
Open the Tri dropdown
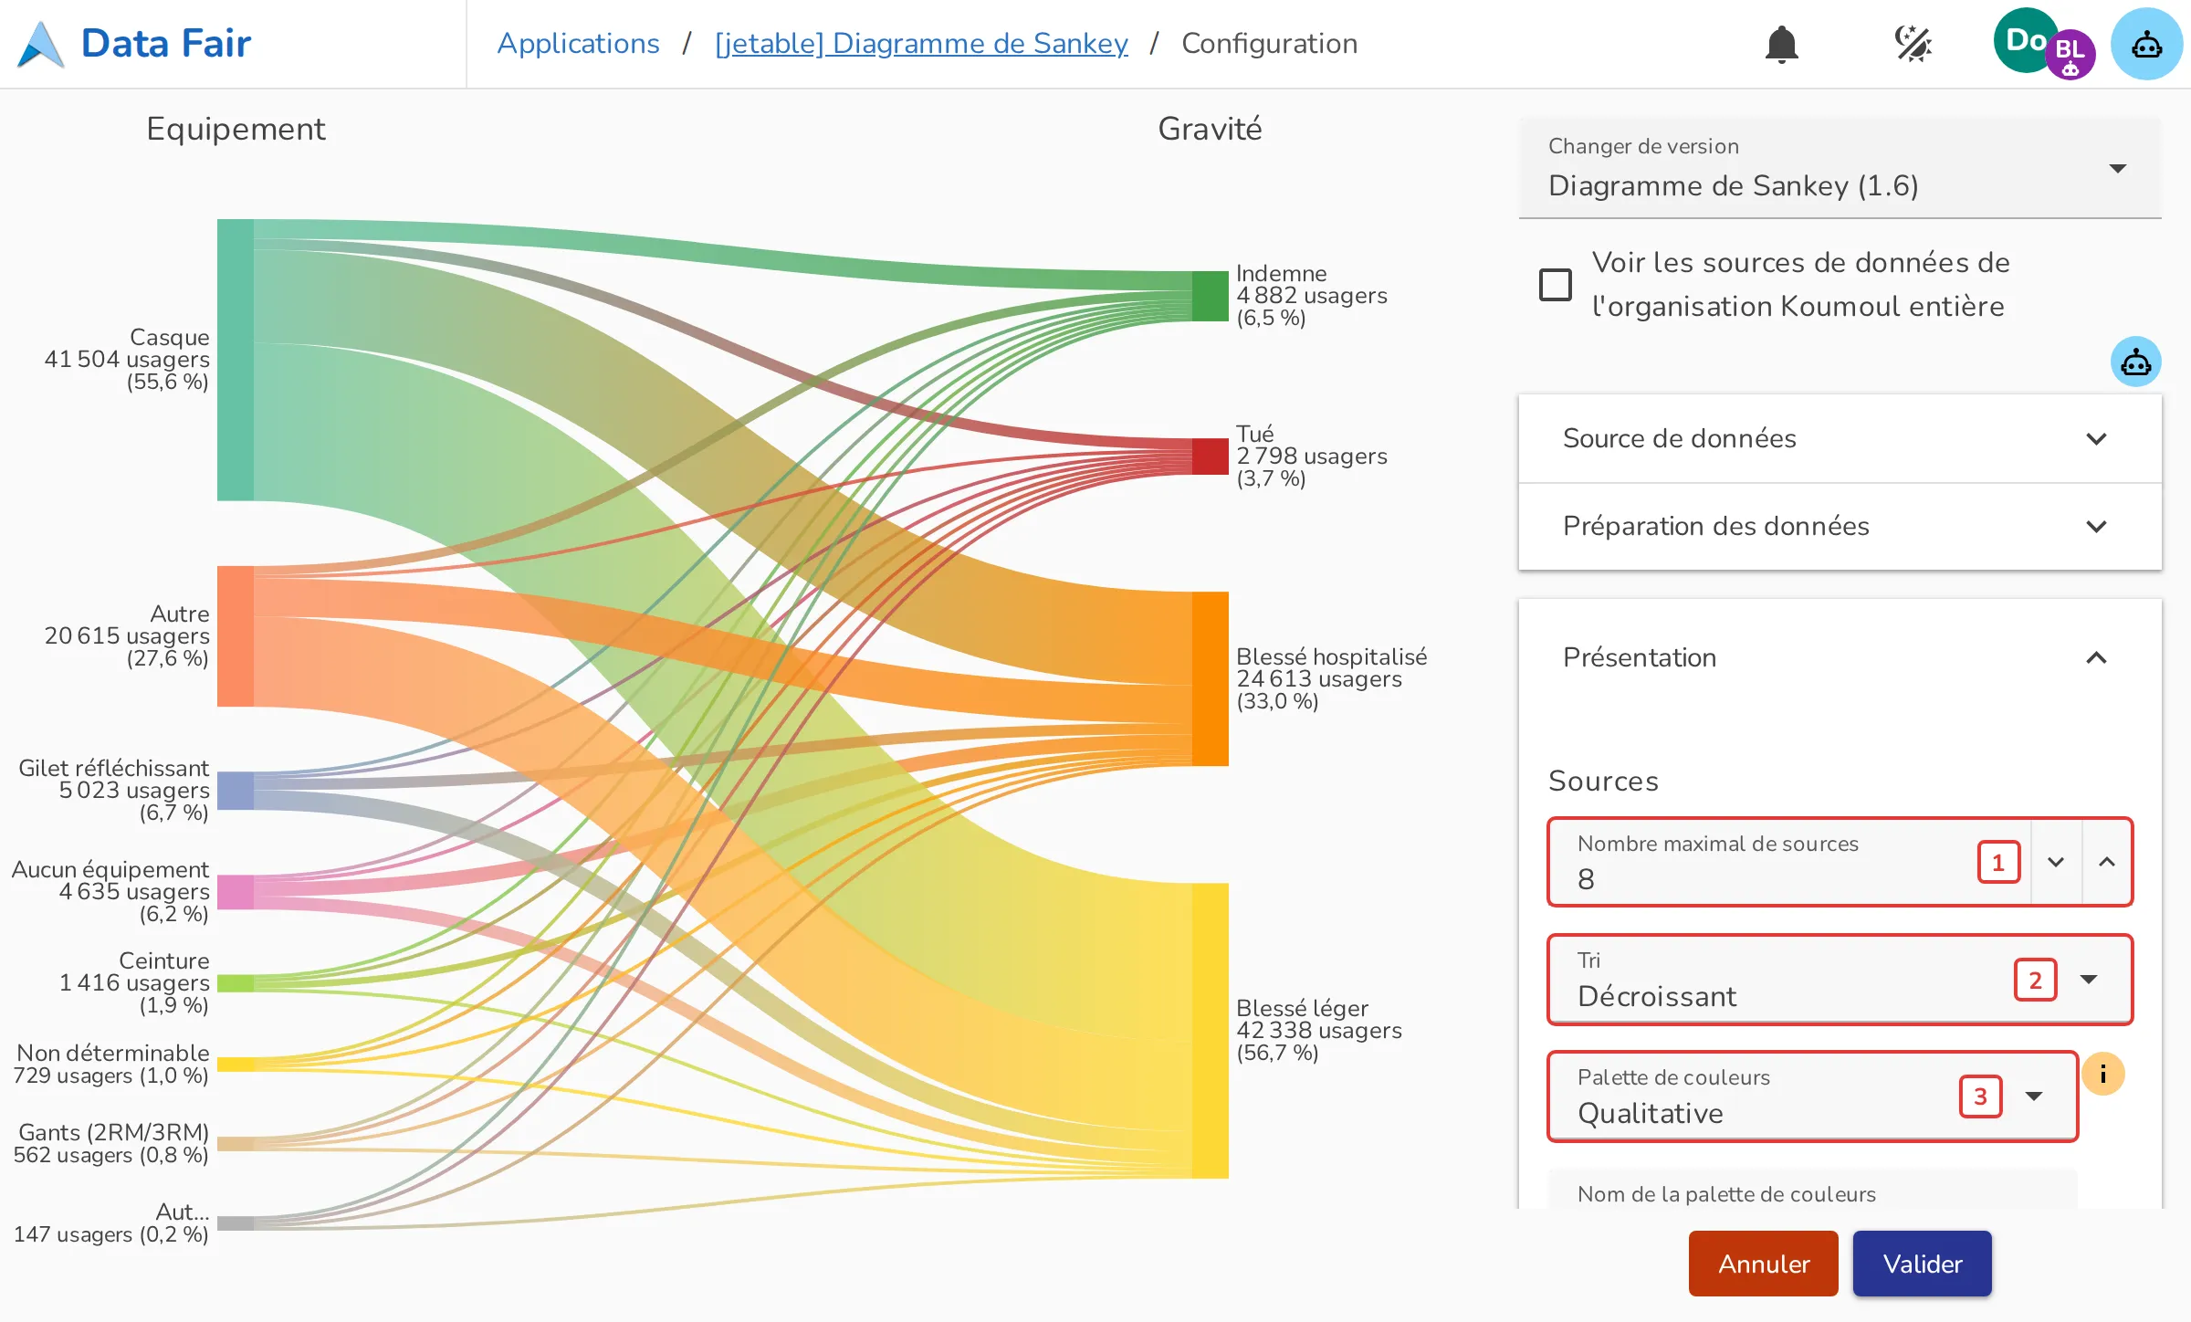(1840, 979)
